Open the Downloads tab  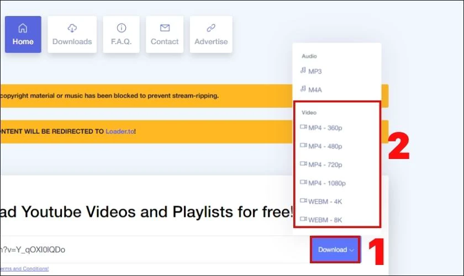click(x=72, y=34)
